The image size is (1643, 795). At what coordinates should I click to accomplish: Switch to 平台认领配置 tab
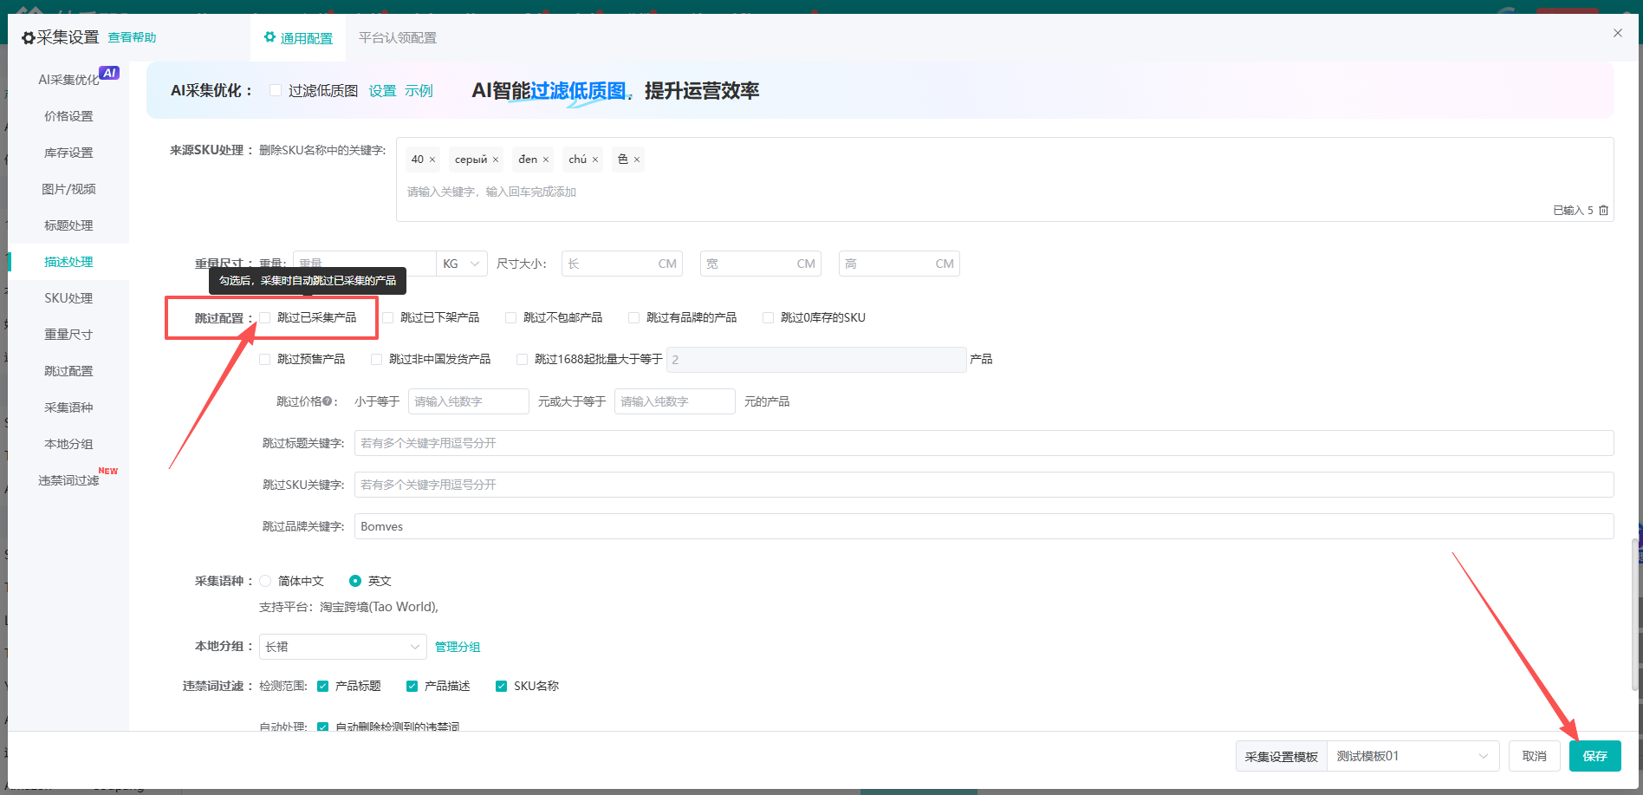(x=398, y=38)
